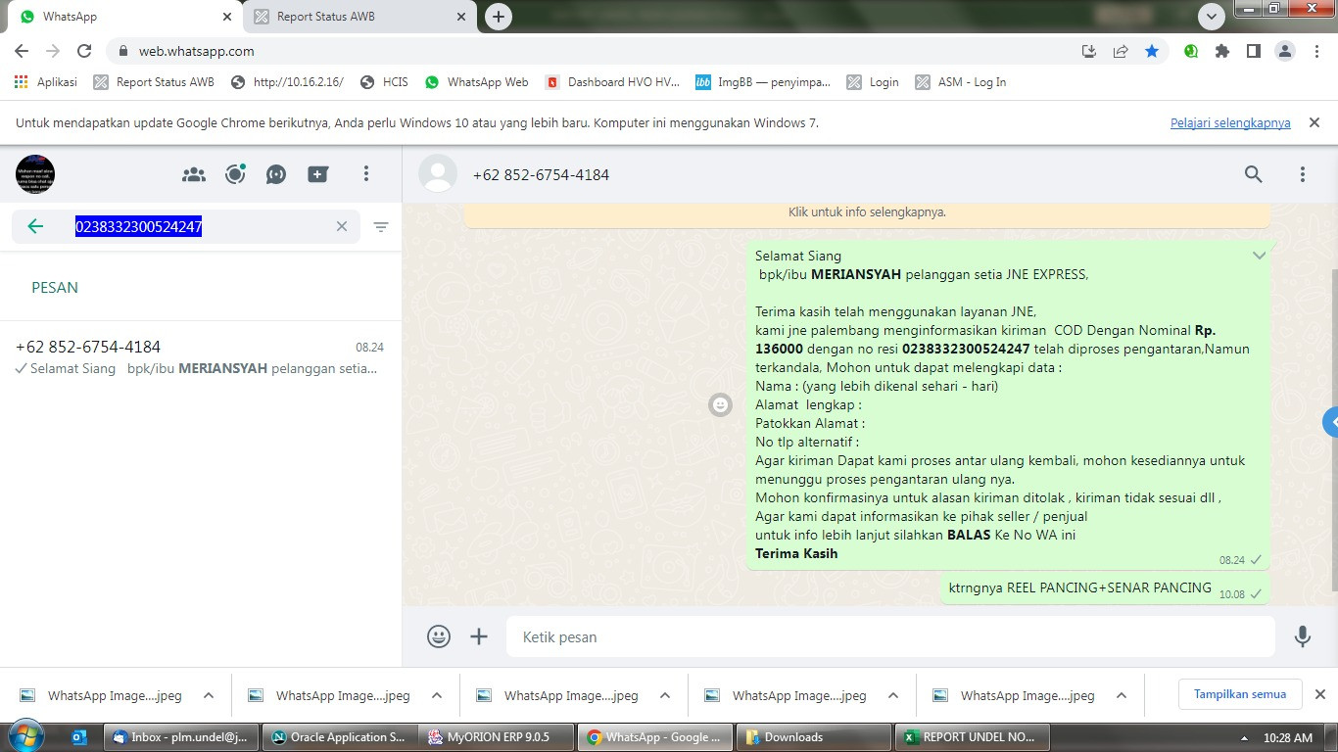Open Dashboard HVO bookmark
1338x752 pixels.
tap(613, 82)
